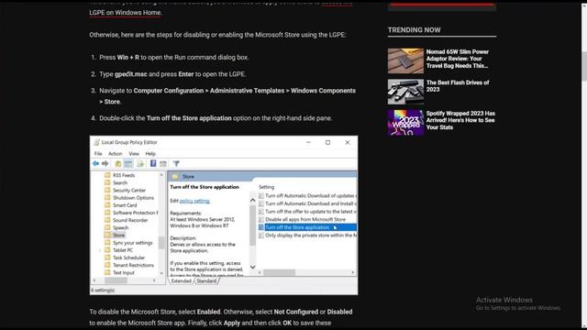Close the Local Group Policy Editor window

pyautogui.click(x=348, y=142)
